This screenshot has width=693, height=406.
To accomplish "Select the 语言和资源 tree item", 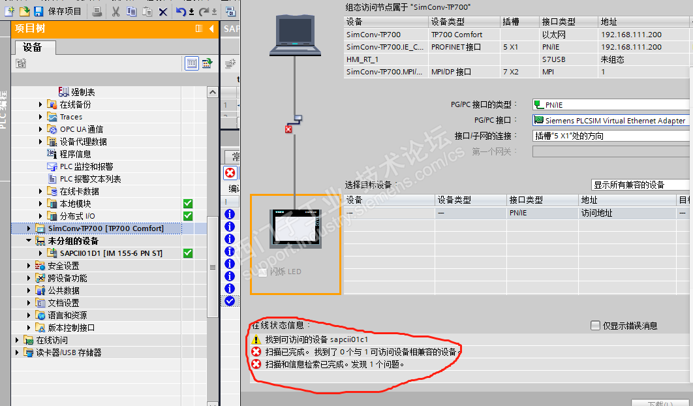I will coord(67,315).
